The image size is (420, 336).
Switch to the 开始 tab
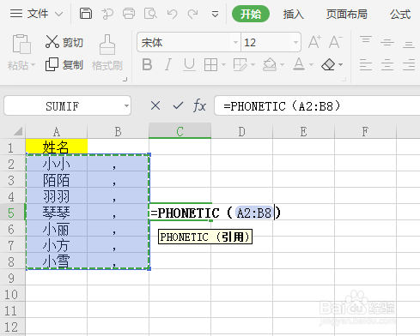point(251,14)
